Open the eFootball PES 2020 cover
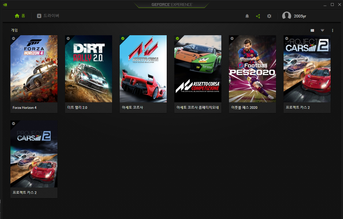Image resolution: width=343 pixels, height=219 pixels. coord(252,69)
